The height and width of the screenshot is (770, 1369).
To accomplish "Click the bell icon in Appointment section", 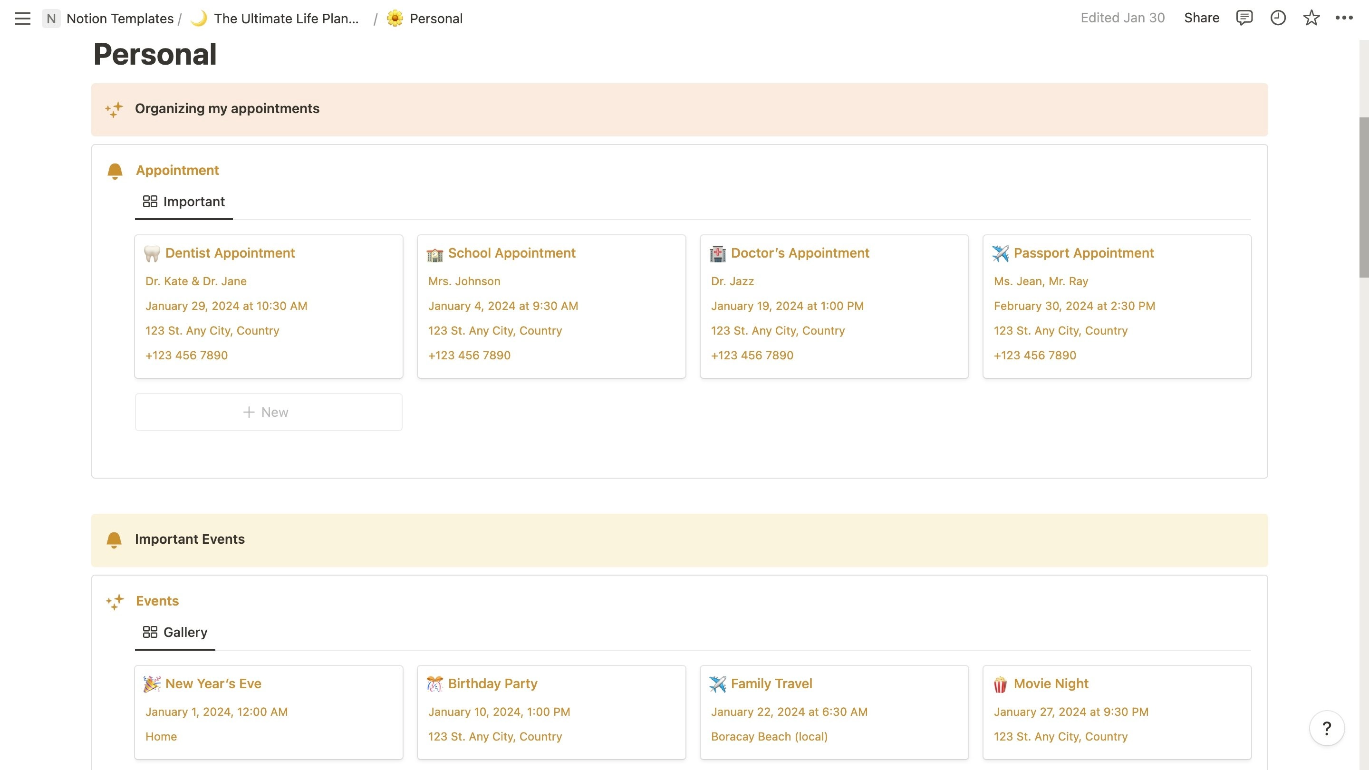I will pyautogui.click(x=114, y=169).
